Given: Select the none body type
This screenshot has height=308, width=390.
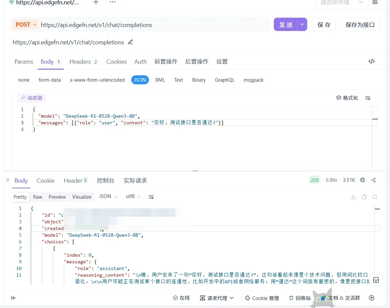Looking at the screenshot, I should pyautogui.click(x=24, y=80).
